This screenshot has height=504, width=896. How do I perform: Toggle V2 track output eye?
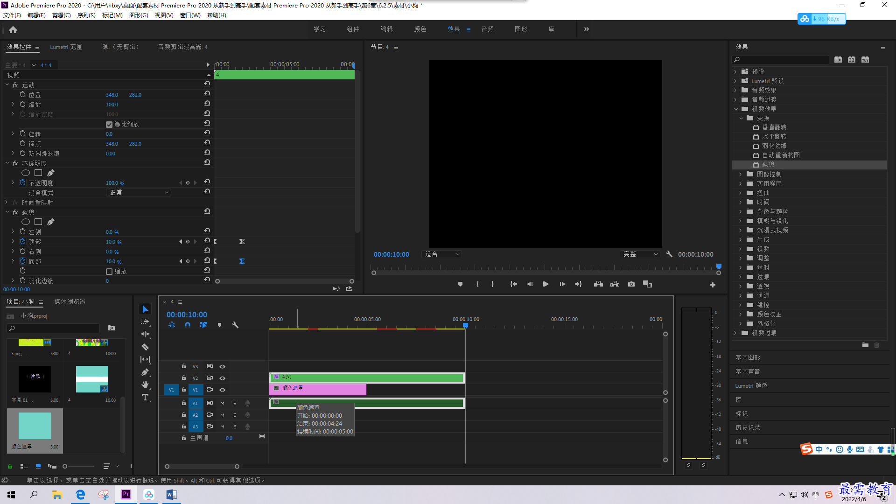[x=223, y=378]
